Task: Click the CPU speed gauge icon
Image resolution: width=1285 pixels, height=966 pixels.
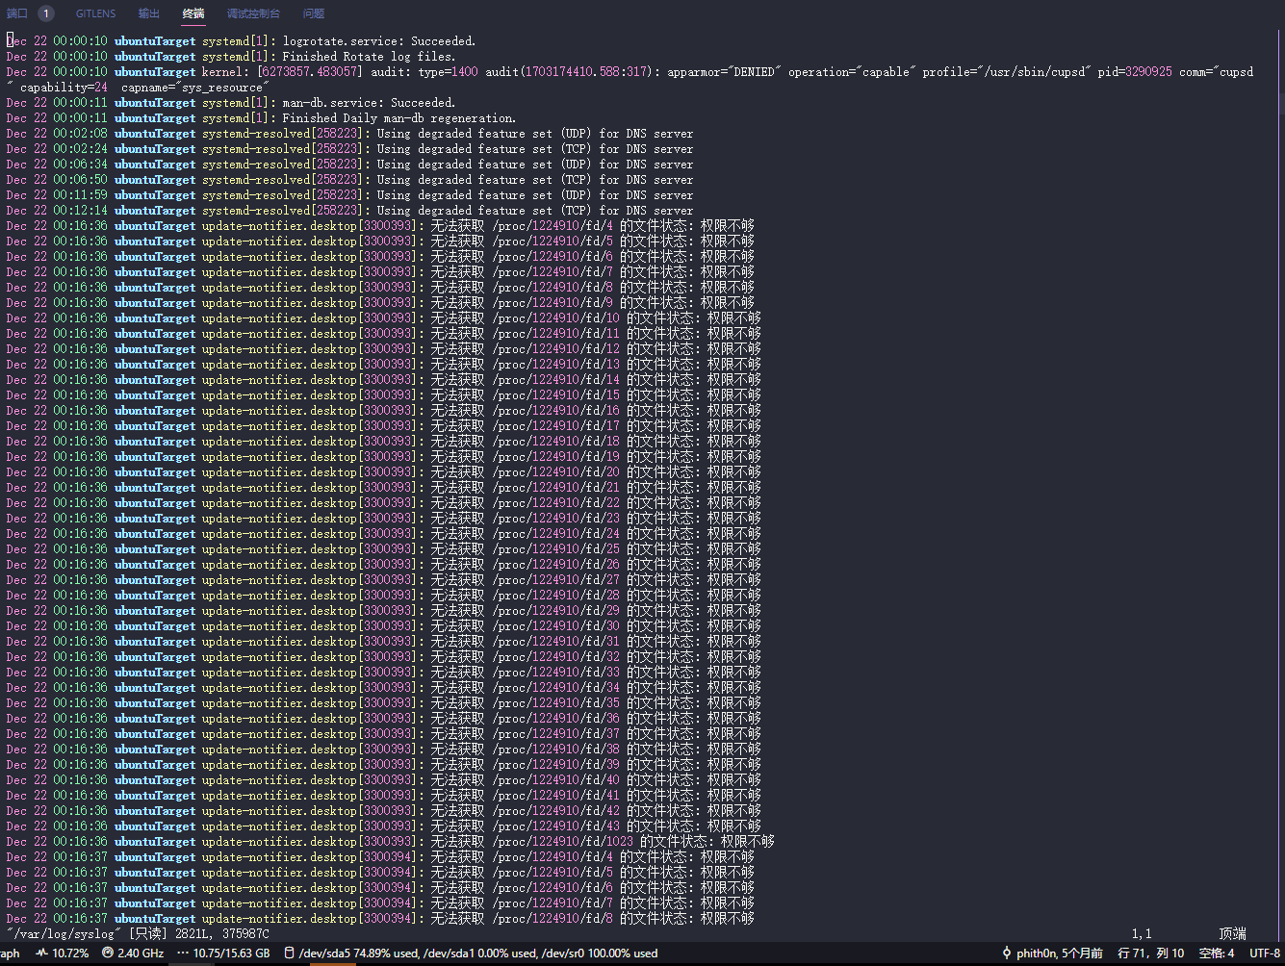Action: 108,953
